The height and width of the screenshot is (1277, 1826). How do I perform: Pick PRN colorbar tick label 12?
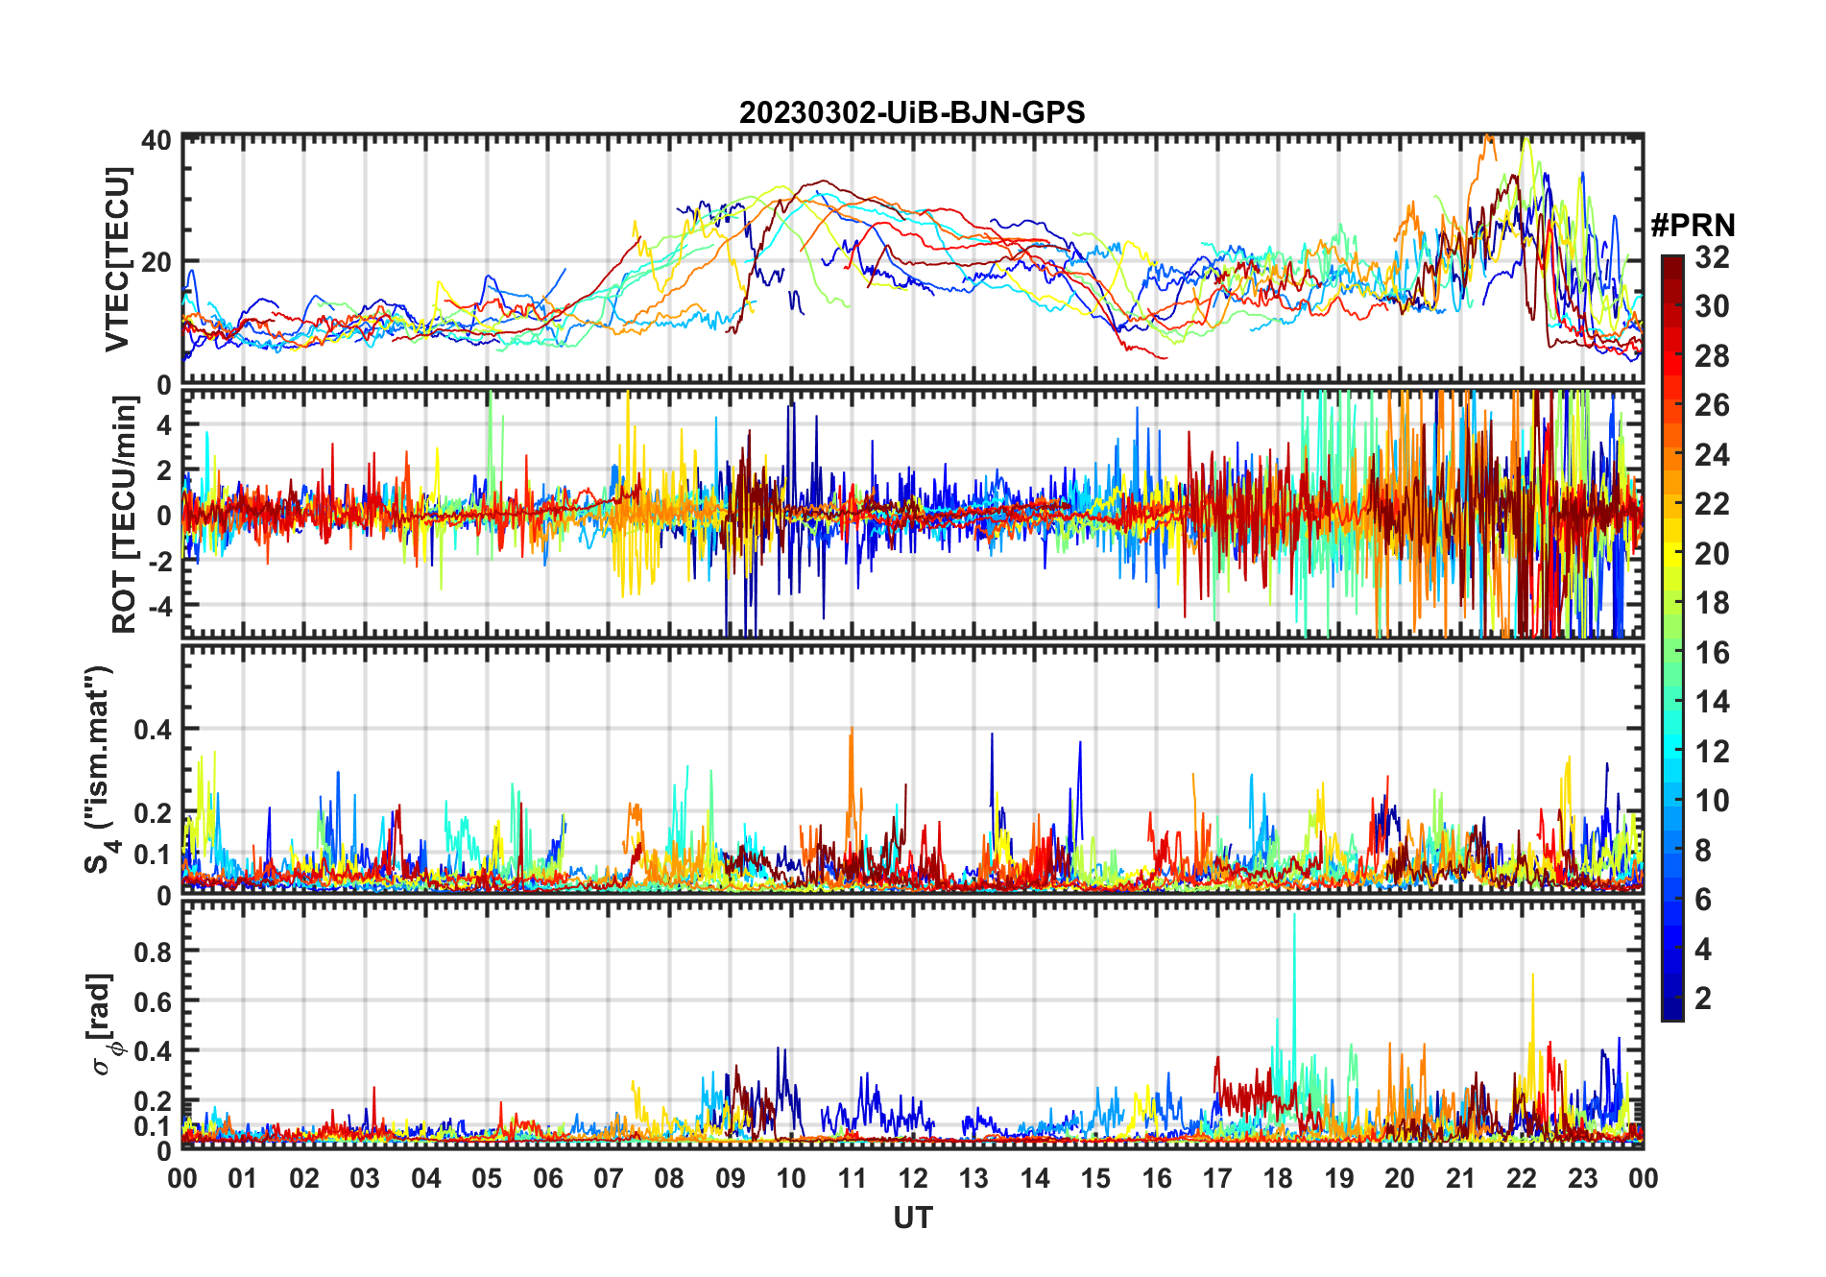tap(1712, 752)
